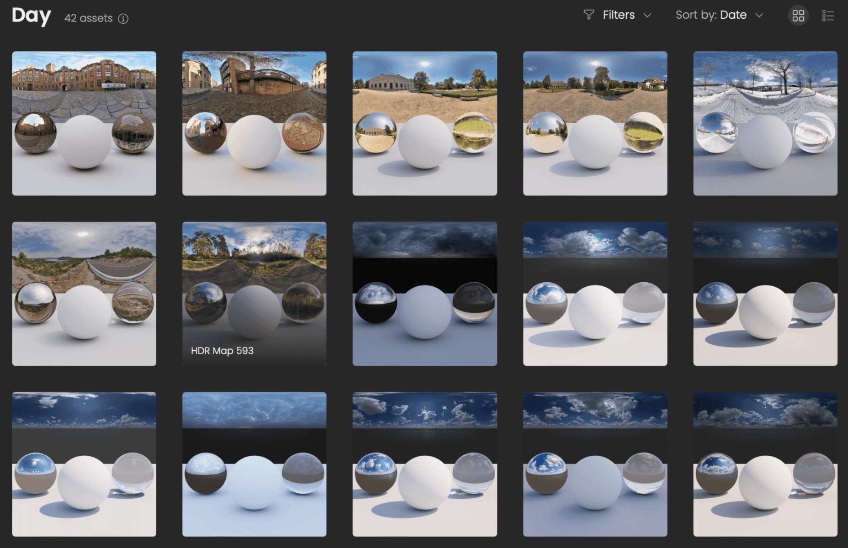Select the middle-row rightmost dim sky thumbnail
The width and height of the screenshot is (848, 548).
(x=765, y=293)
